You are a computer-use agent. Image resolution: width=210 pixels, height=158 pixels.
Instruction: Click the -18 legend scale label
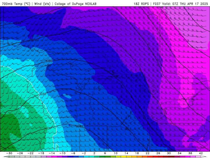(41, 153)
